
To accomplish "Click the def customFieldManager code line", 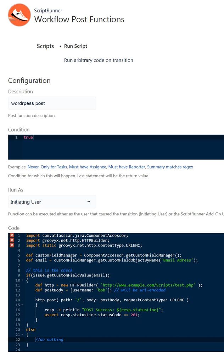I will click(x=104, y=256).
